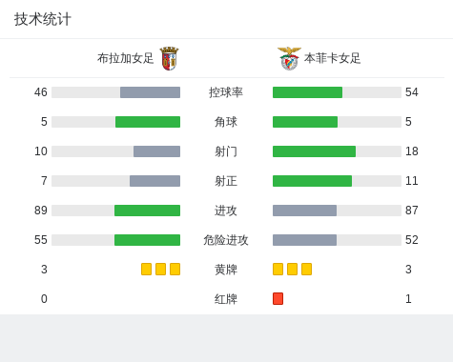Select the 技术统计 section heading
This screenshot has height=362, width=453.
pos(43,19)
